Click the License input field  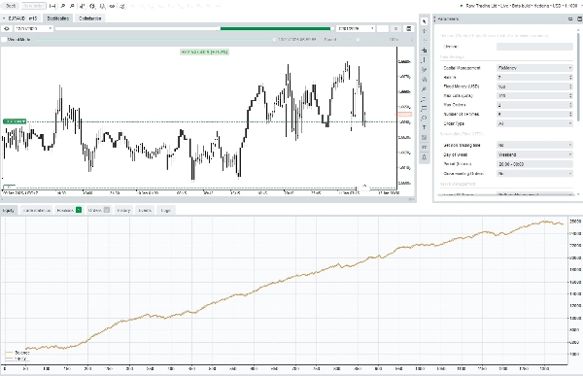(x=534, y=47)
